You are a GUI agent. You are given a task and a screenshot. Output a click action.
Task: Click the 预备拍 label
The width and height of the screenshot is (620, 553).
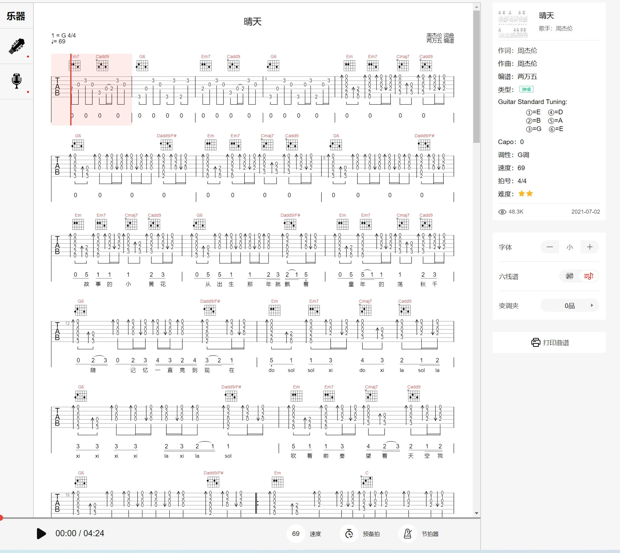(x=371, y=534)
